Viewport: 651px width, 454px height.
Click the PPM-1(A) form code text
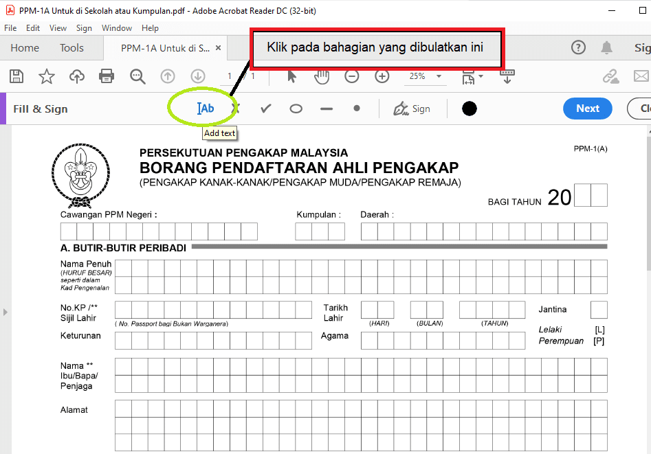[x=591, y=148]
